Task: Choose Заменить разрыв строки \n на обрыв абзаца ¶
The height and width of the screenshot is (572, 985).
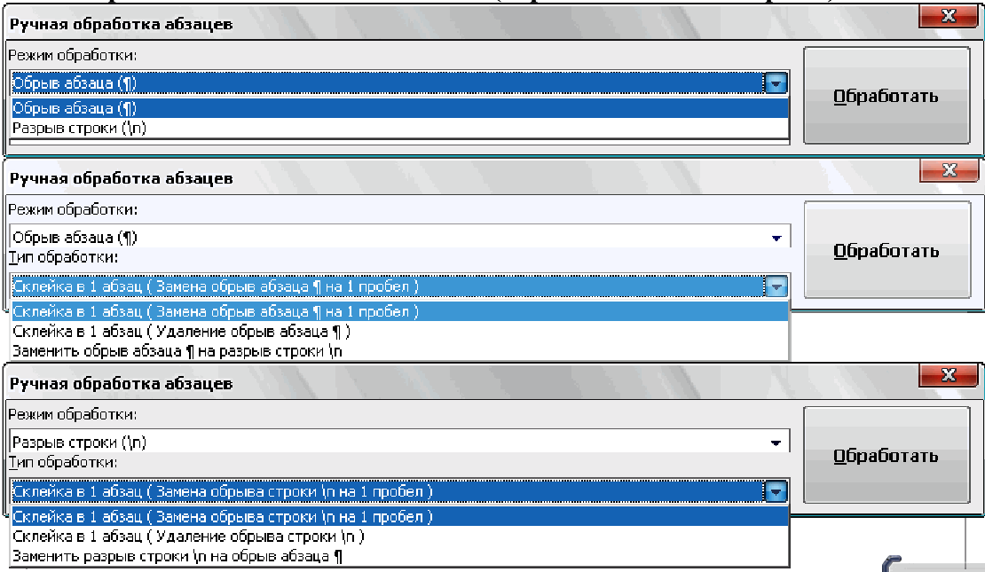Action: coord(400,556)
